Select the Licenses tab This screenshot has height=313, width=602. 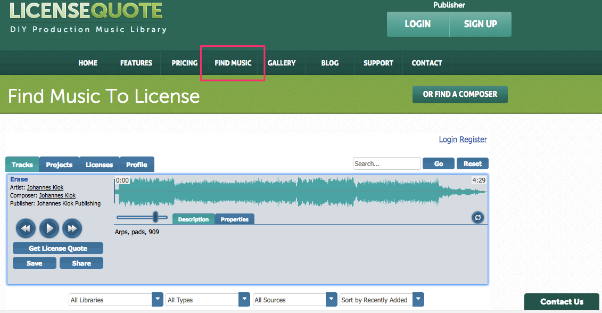pyautogui.click(x=99, y=164)
